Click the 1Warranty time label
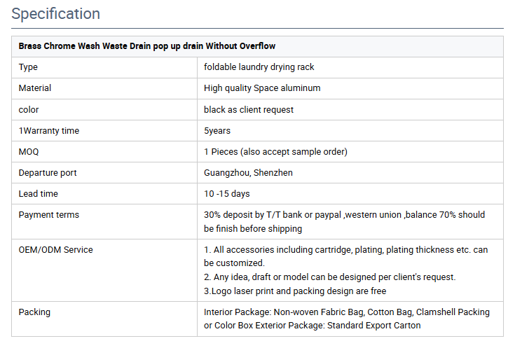 49,131
